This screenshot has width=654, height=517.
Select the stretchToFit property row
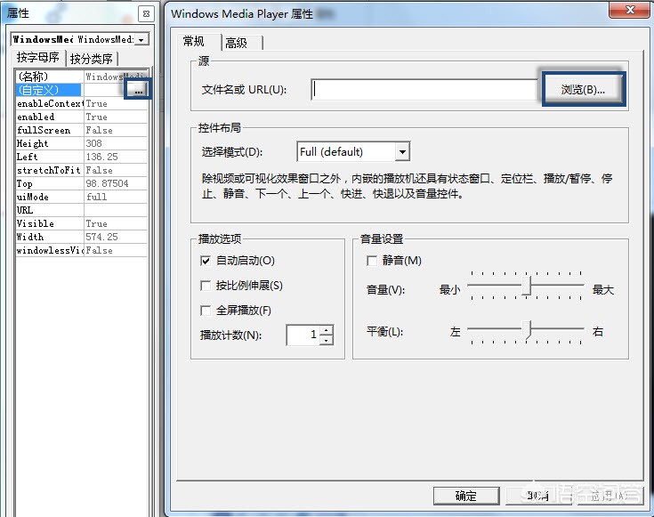(x=82, y=170)
